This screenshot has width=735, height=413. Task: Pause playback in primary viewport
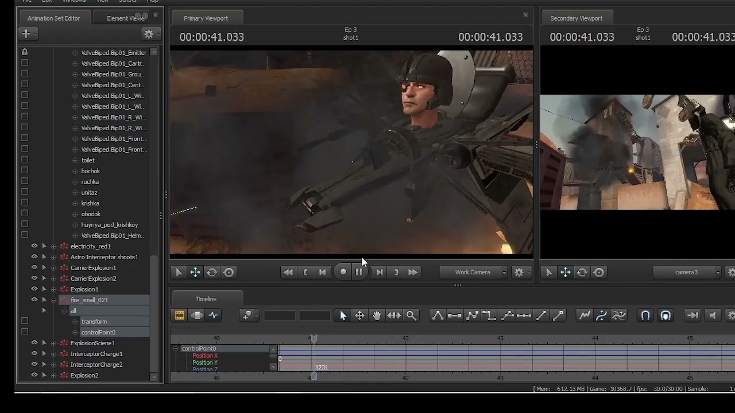point(359,272)
